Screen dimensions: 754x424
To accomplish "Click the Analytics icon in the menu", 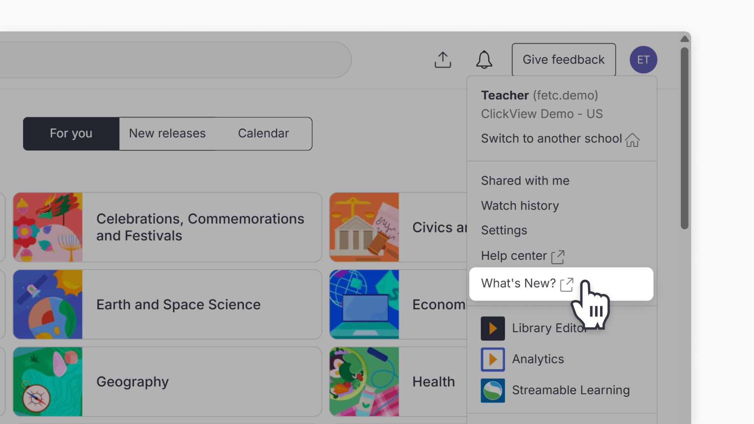I will click(x=492, y=359).
